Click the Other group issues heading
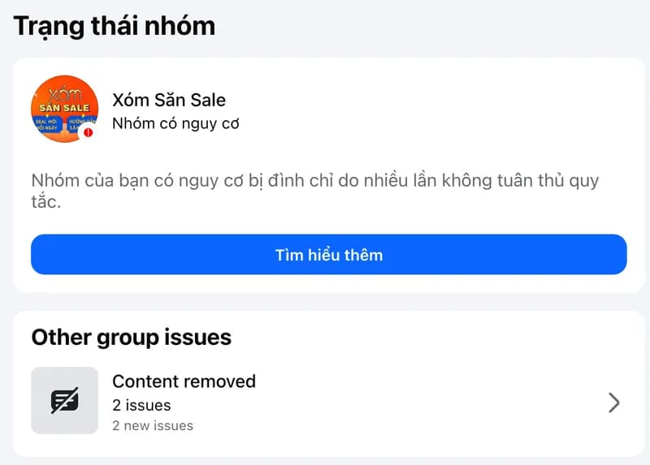 click(131, 337)
